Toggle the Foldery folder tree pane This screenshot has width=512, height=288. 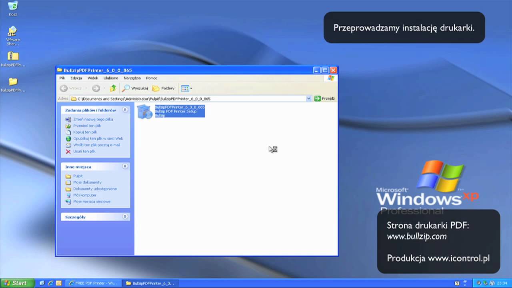[x=163, y=88]
